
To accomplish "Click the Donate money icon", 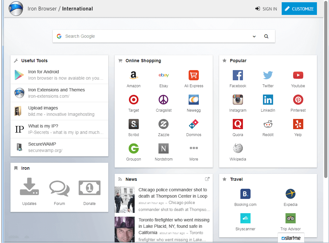I will 89,188.
